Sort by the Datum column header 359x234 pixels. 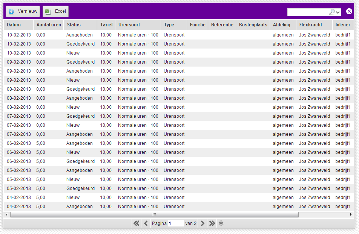[x=18, y=25]
